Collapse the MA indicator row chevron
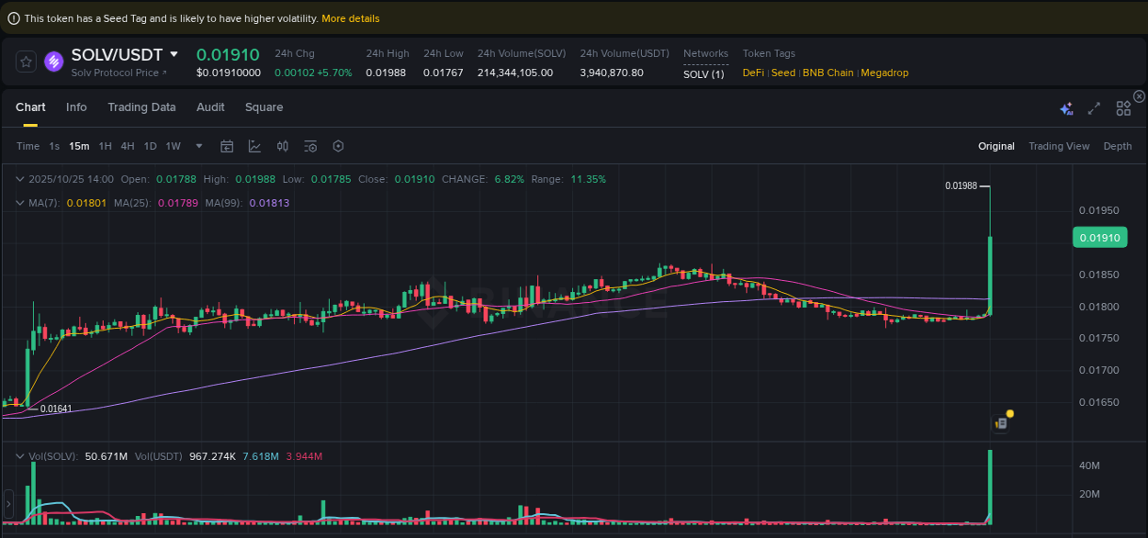 pos(20,202)
